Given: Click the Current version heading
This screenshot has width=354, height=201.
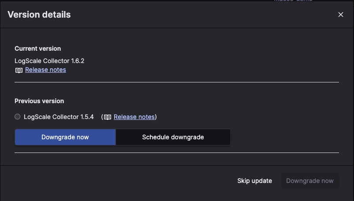Looking at the screenshot, I should coord(37,48).
